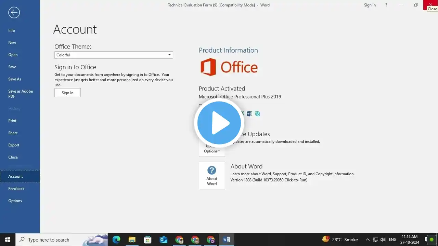Click the Sign In button

tap(67, 93)
